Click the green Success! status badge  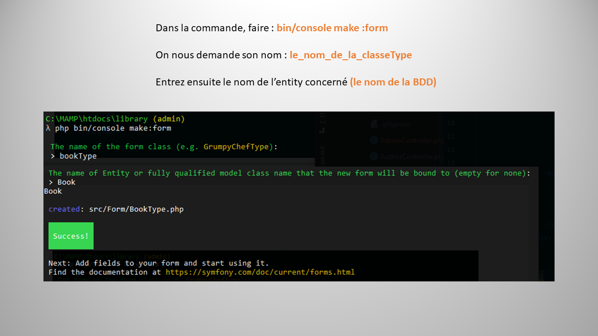[71, 236]
